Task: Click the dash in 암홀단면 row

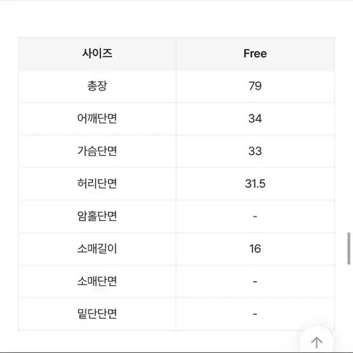Action: pyautogui.click(x=255, y=216)
